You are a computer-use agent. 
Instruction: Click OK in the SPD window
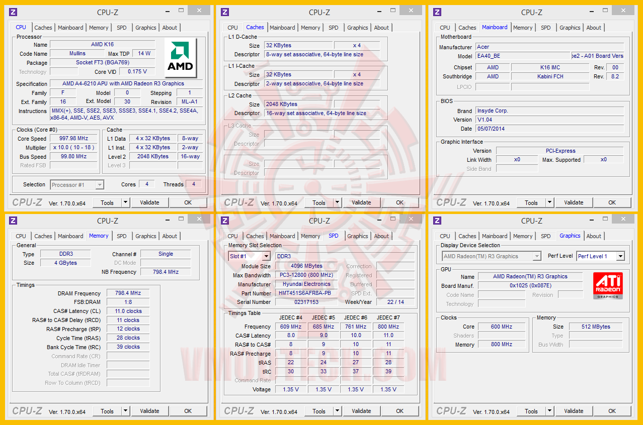[x=399, y=411]
